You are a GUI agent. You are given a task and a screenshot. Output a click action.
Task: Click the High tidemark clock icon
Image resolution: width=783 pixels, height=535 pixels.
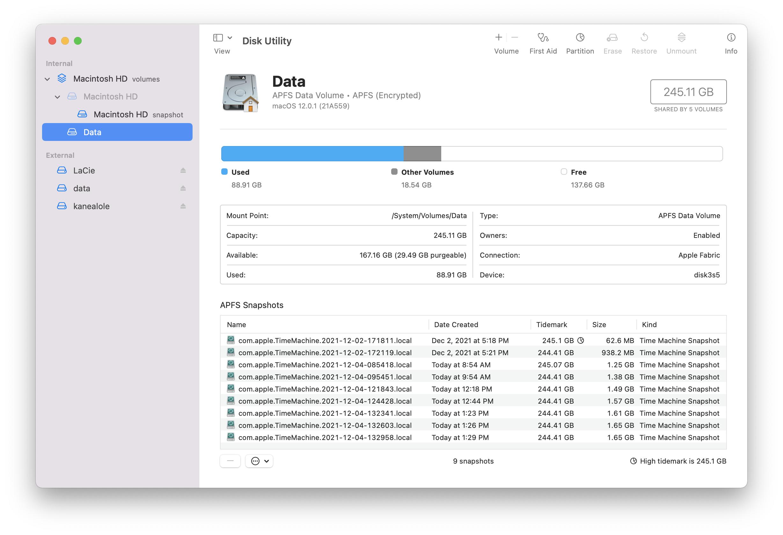[x=633, y=461]
